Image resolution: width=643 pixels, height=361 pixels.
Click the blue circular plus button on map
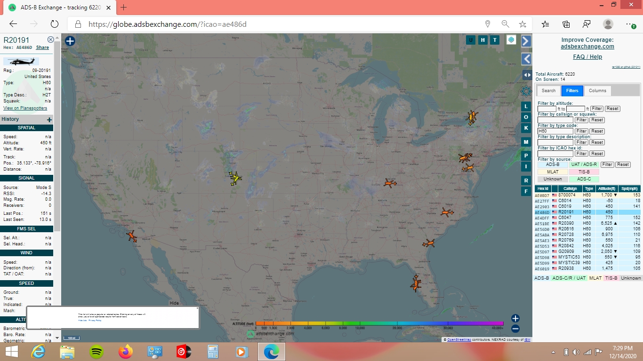click(x=70, y=41)
